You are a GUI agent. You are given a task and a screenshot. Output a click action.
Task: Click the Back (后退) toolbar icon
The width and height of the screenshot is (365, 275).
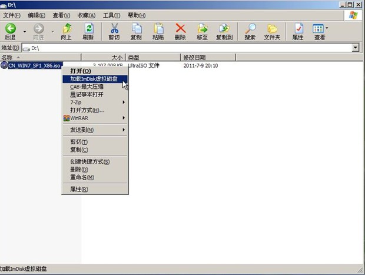pos(11,28)
